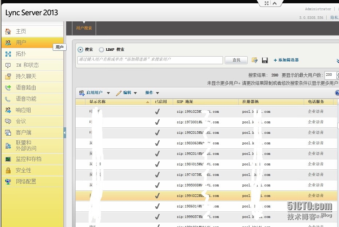The height and width of the screenshot is (227, 339).
Task: Expand the 启用用户 dropdown arrow
Action: 108,93
